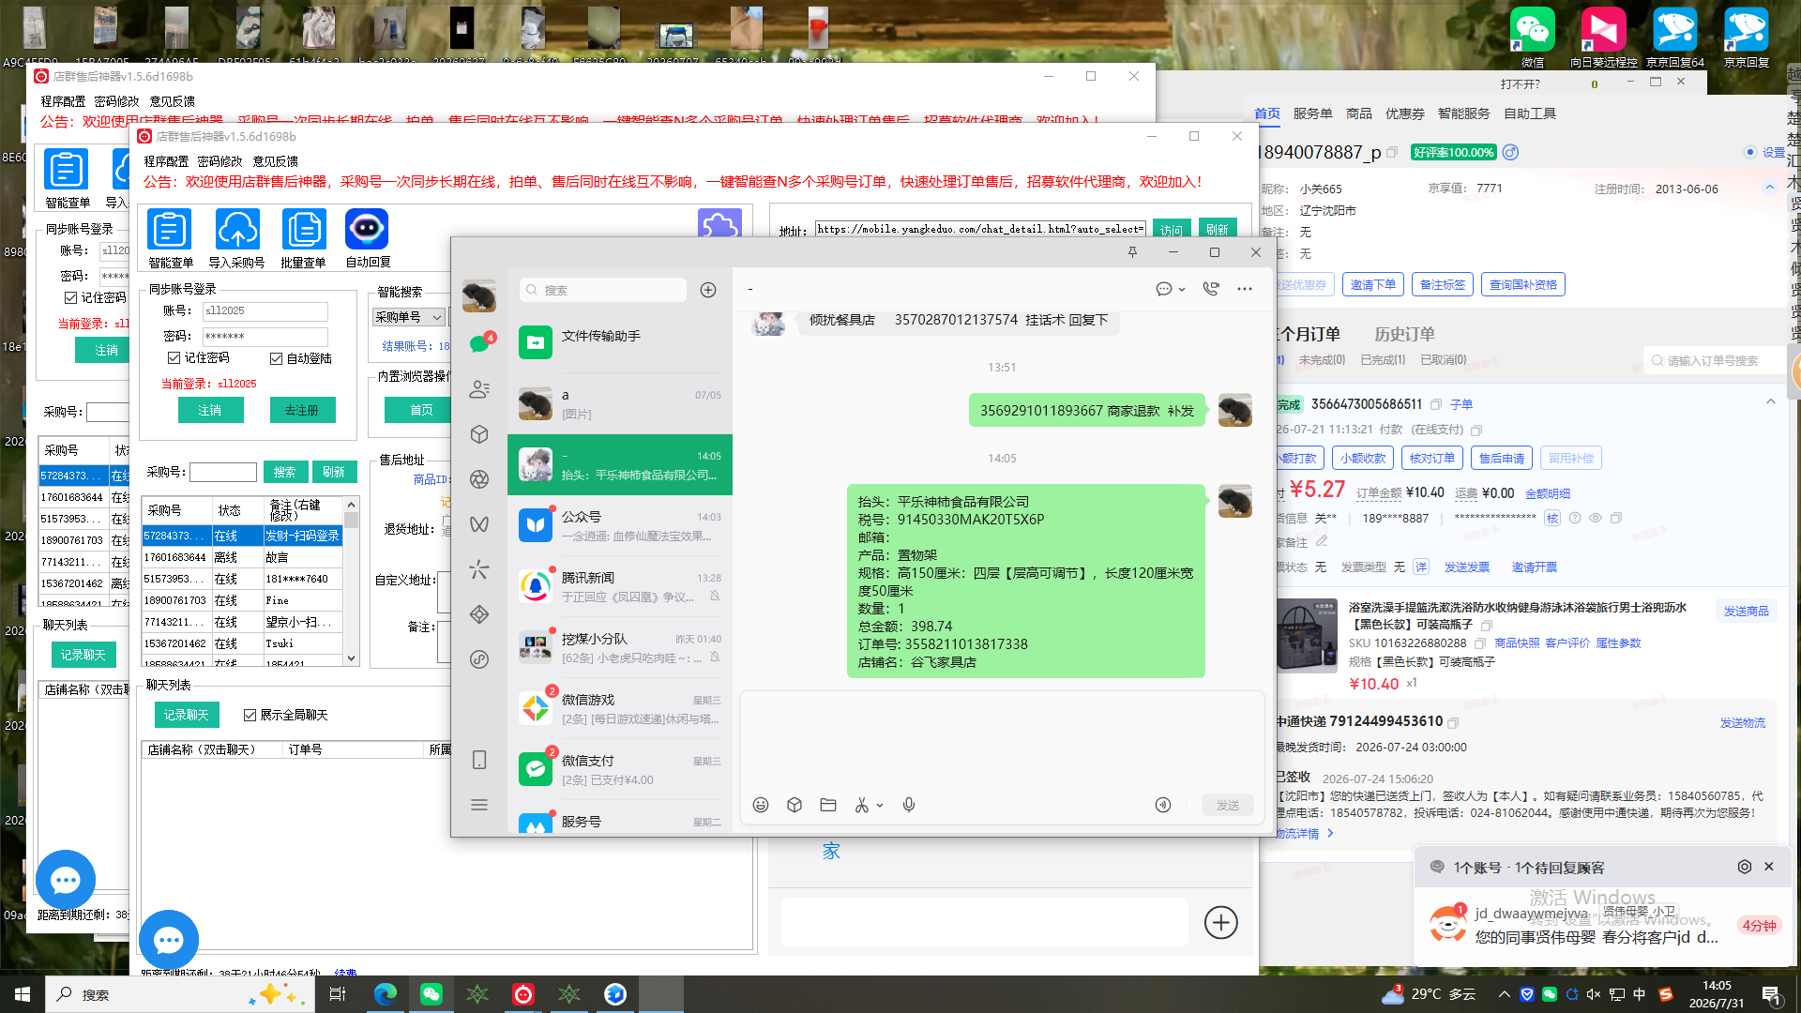Open 密码修改 menu in front 店群售后神器 window
1801x1013 pixels.
click(x=219, y=161)
